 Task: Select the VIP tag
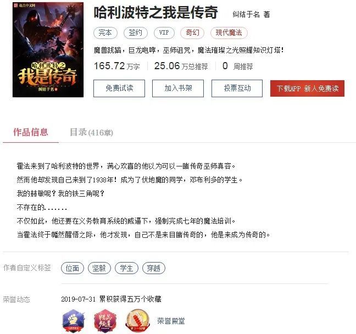(164, 33)
